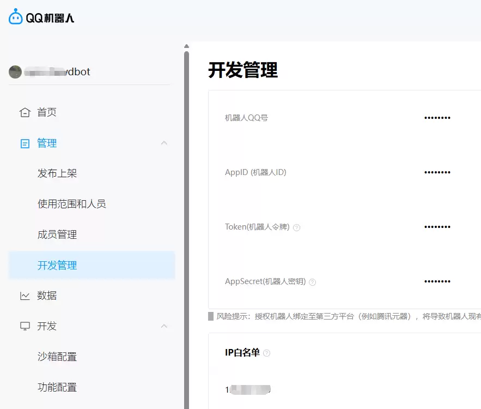Click the QQ机器人 robot logo icon
This screenshot has width=481, height=409.
point(14,17)
